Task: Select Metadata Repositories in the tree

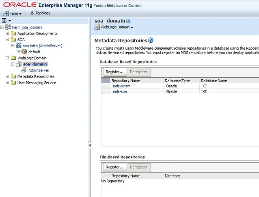Action: (x=36, y=76)
